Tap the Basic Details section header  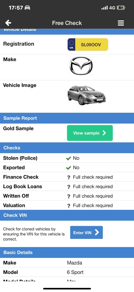(67, 253)
